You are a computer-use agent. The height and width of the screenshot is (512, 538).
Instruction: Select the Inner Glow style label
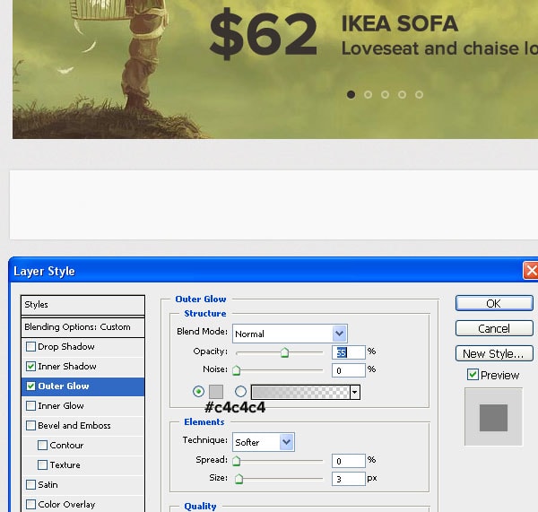point(61,406)
